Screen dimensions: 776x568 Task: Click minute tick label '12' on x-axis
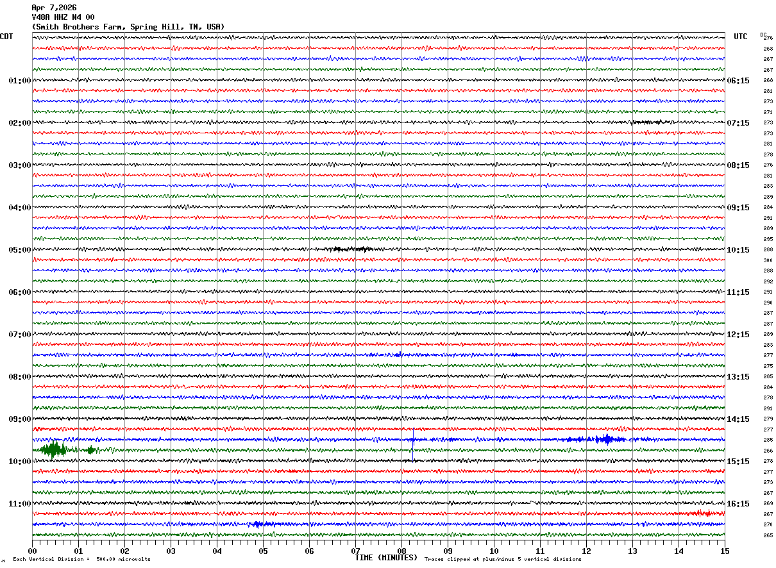tap(586, 551)
